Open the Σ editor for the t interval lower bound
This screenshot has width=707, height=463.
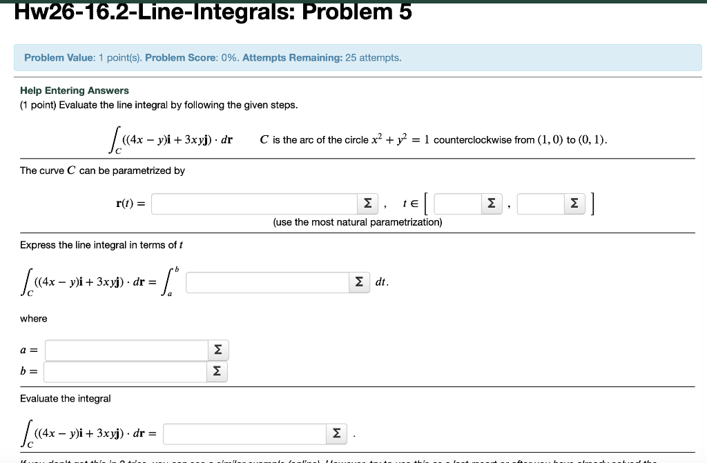[x=491, y=203]
